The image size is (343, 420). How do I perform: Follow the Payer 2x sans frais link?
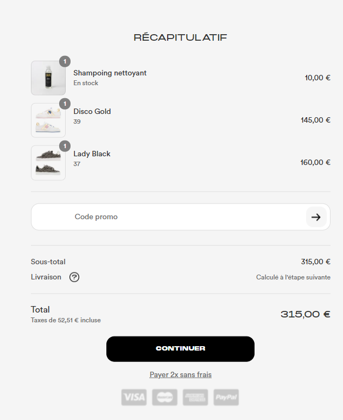click(x=181, y=374)
